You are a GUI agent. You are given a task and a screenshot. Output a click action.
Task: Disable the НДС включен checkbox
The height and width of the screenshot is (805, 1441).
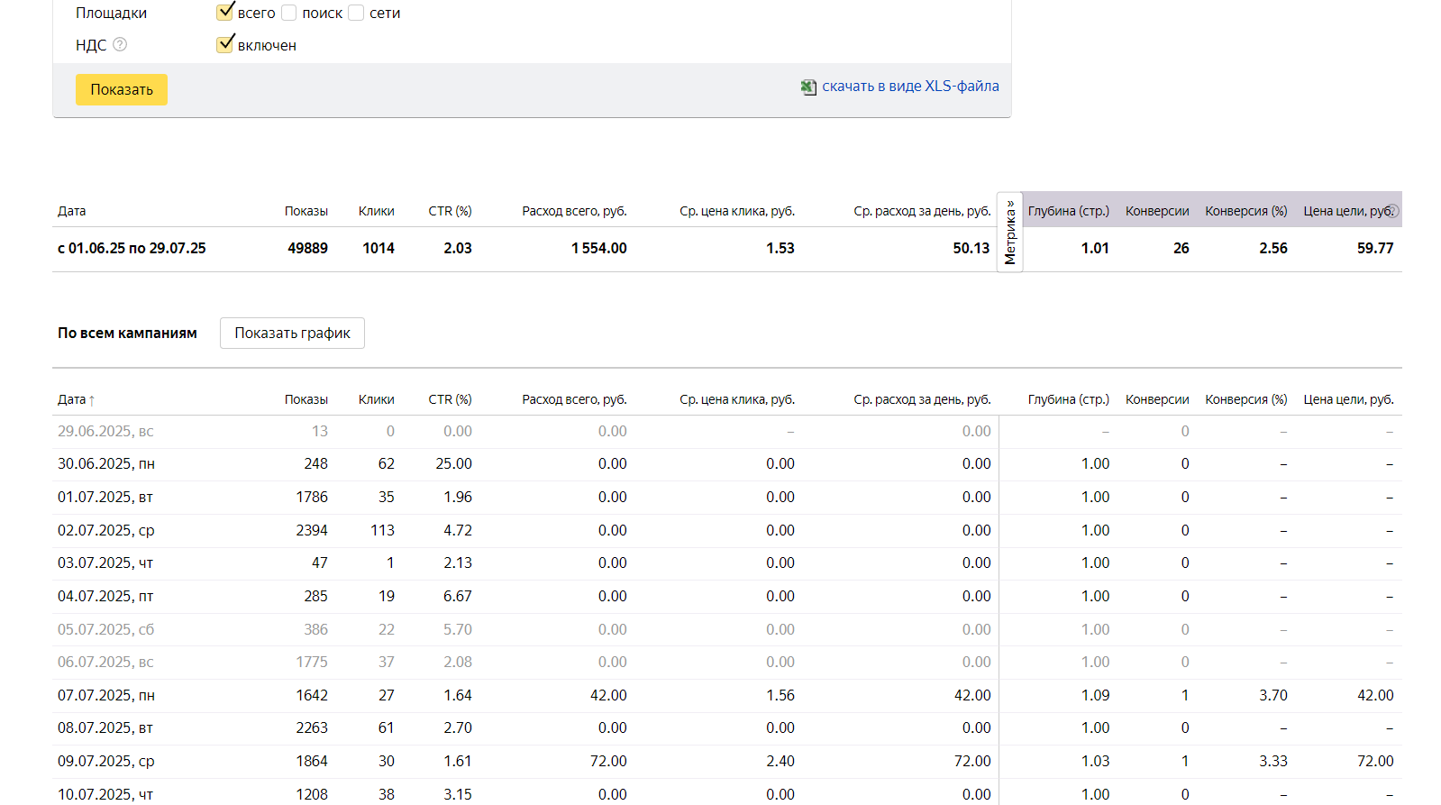pyautogui.click(x=225, y=44)
